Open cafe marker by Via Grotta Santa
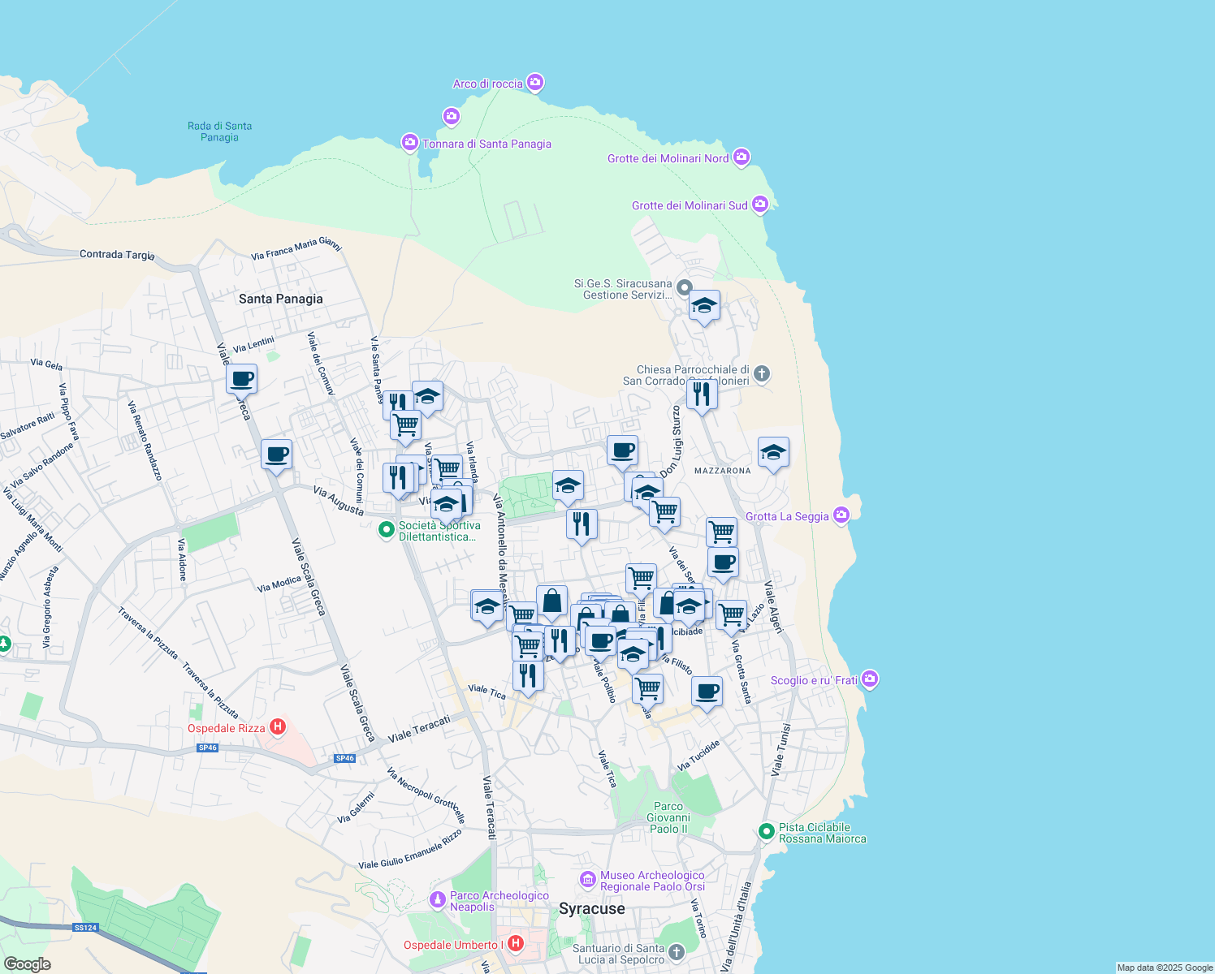 [707, 692]
